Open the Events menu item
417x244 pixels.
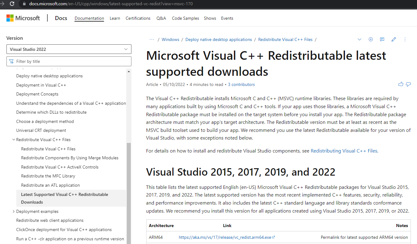coord(227,18)
